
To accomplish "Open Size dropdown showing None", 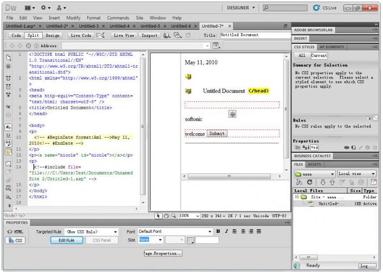I will pos(151,240).
